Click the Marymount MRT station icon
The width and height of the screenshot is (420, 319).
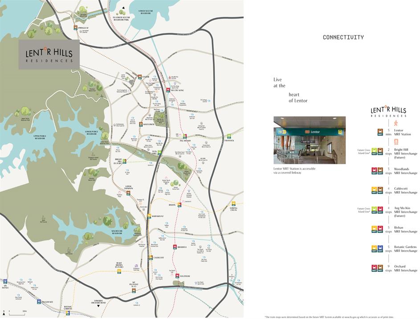(x=149, y=216)
